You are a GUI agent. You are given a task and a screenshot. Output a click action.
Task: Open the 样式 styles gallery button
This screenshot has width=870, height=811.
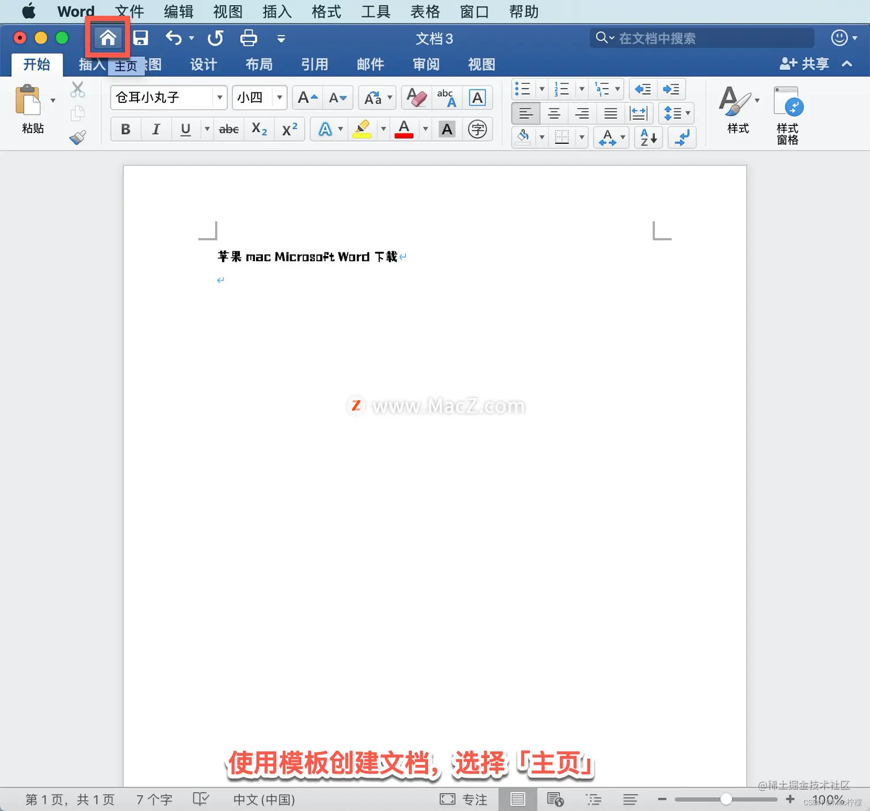click(x=738, y=110)
